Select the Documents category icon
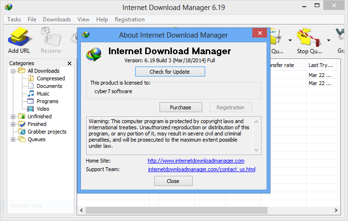 [x=31, y=86]
